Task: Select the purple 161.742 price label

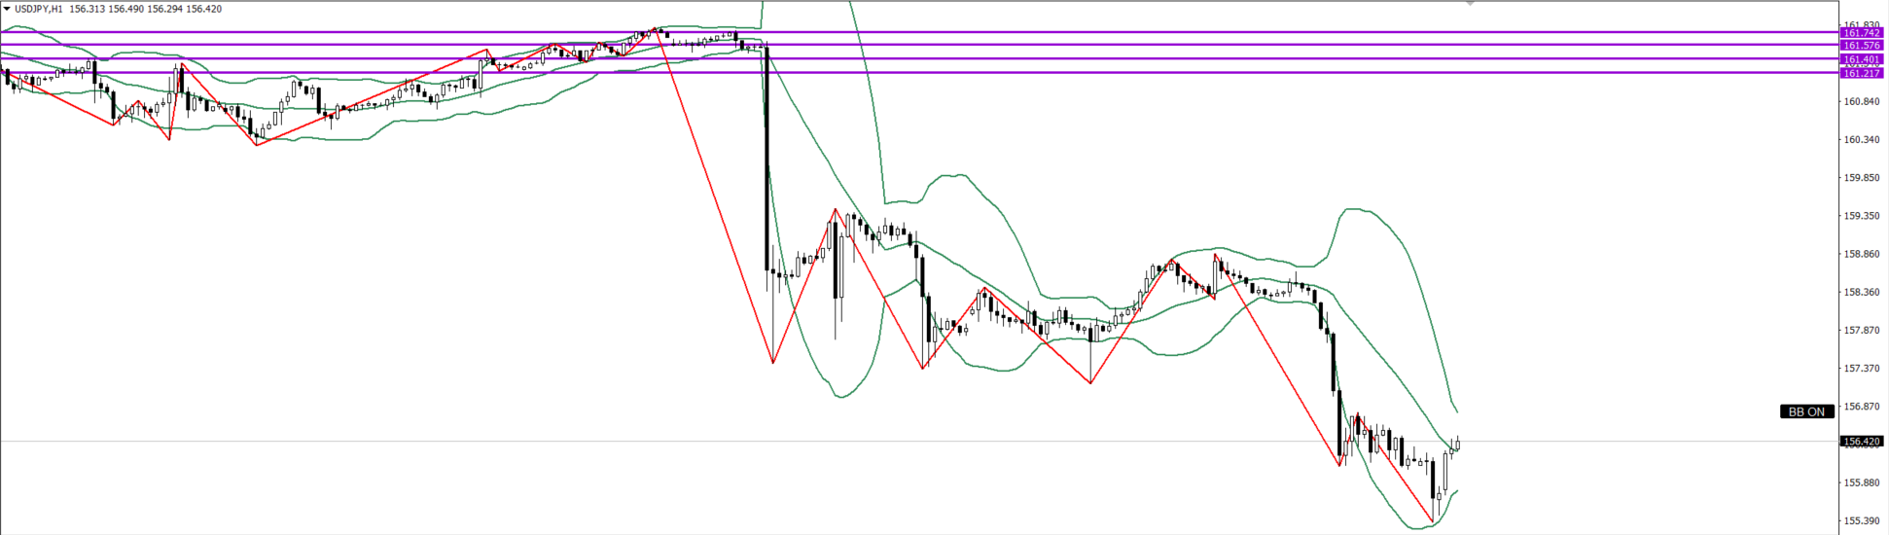Action: pyautogui.click(x=1862, y=33)
